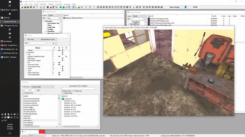Click the Landscape green icon in Cell View

[63, 99]
